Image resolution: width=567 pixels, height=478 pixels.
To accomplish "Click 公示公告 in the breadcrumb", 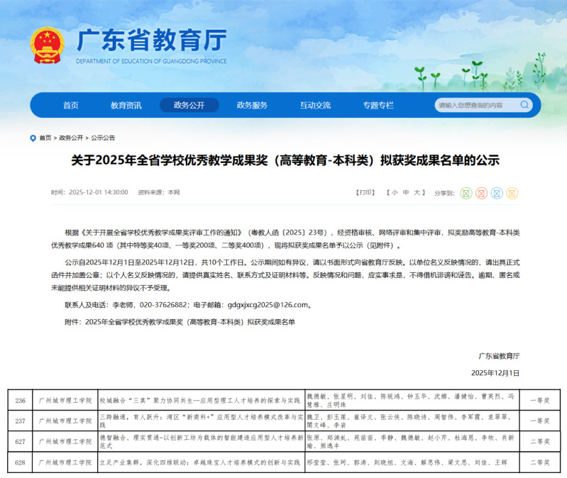I will (103, 138).
